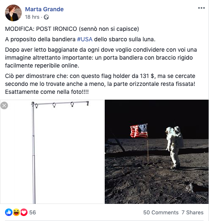Open Marta Grande's profile picture
The width and height of the screenshot is (209, 221).
pyautogui.click(x=13, y=13)
